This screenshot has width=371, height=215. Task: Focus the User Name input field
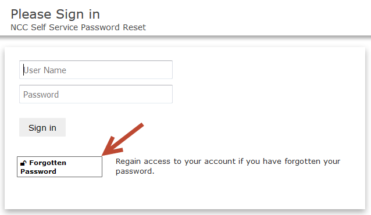tap(96, 70)
